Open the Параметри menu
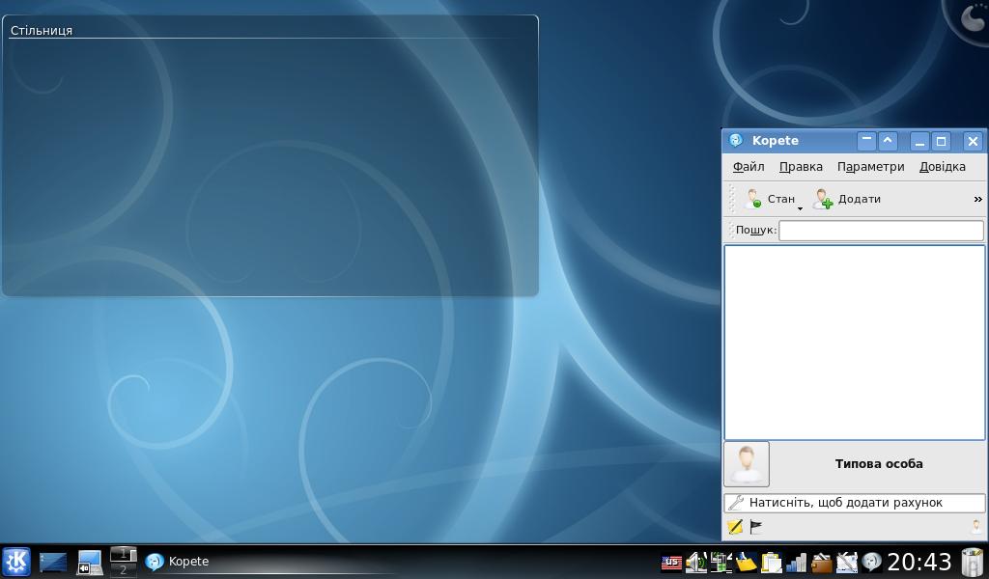The image size is (989, 579). point(870,167)
